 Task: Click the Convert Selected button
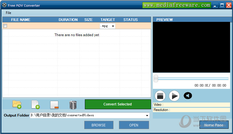[x=118, y=104]
